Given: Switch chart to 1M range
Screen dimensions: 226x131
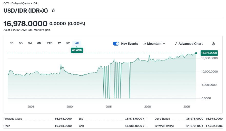Looking at the screenshot, I should pyautogui.click(x=30, y=43).
